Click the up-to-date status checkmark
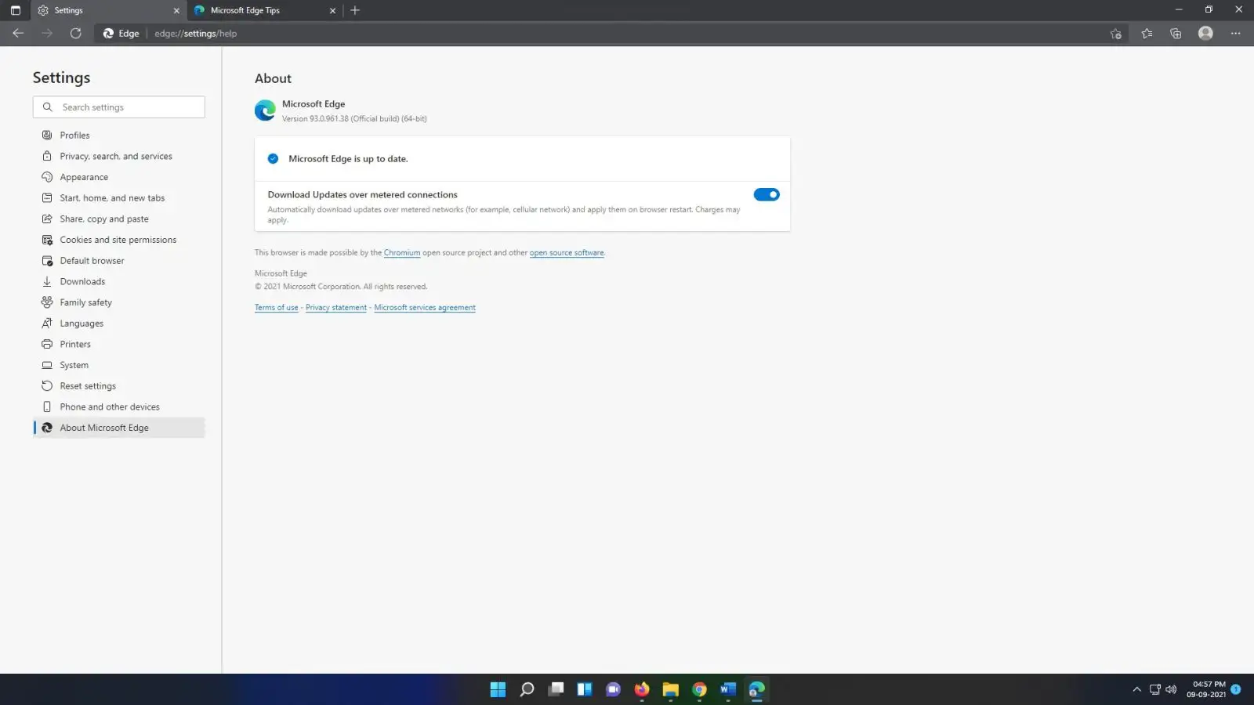The image size is (1254, 705). point(273,158)
